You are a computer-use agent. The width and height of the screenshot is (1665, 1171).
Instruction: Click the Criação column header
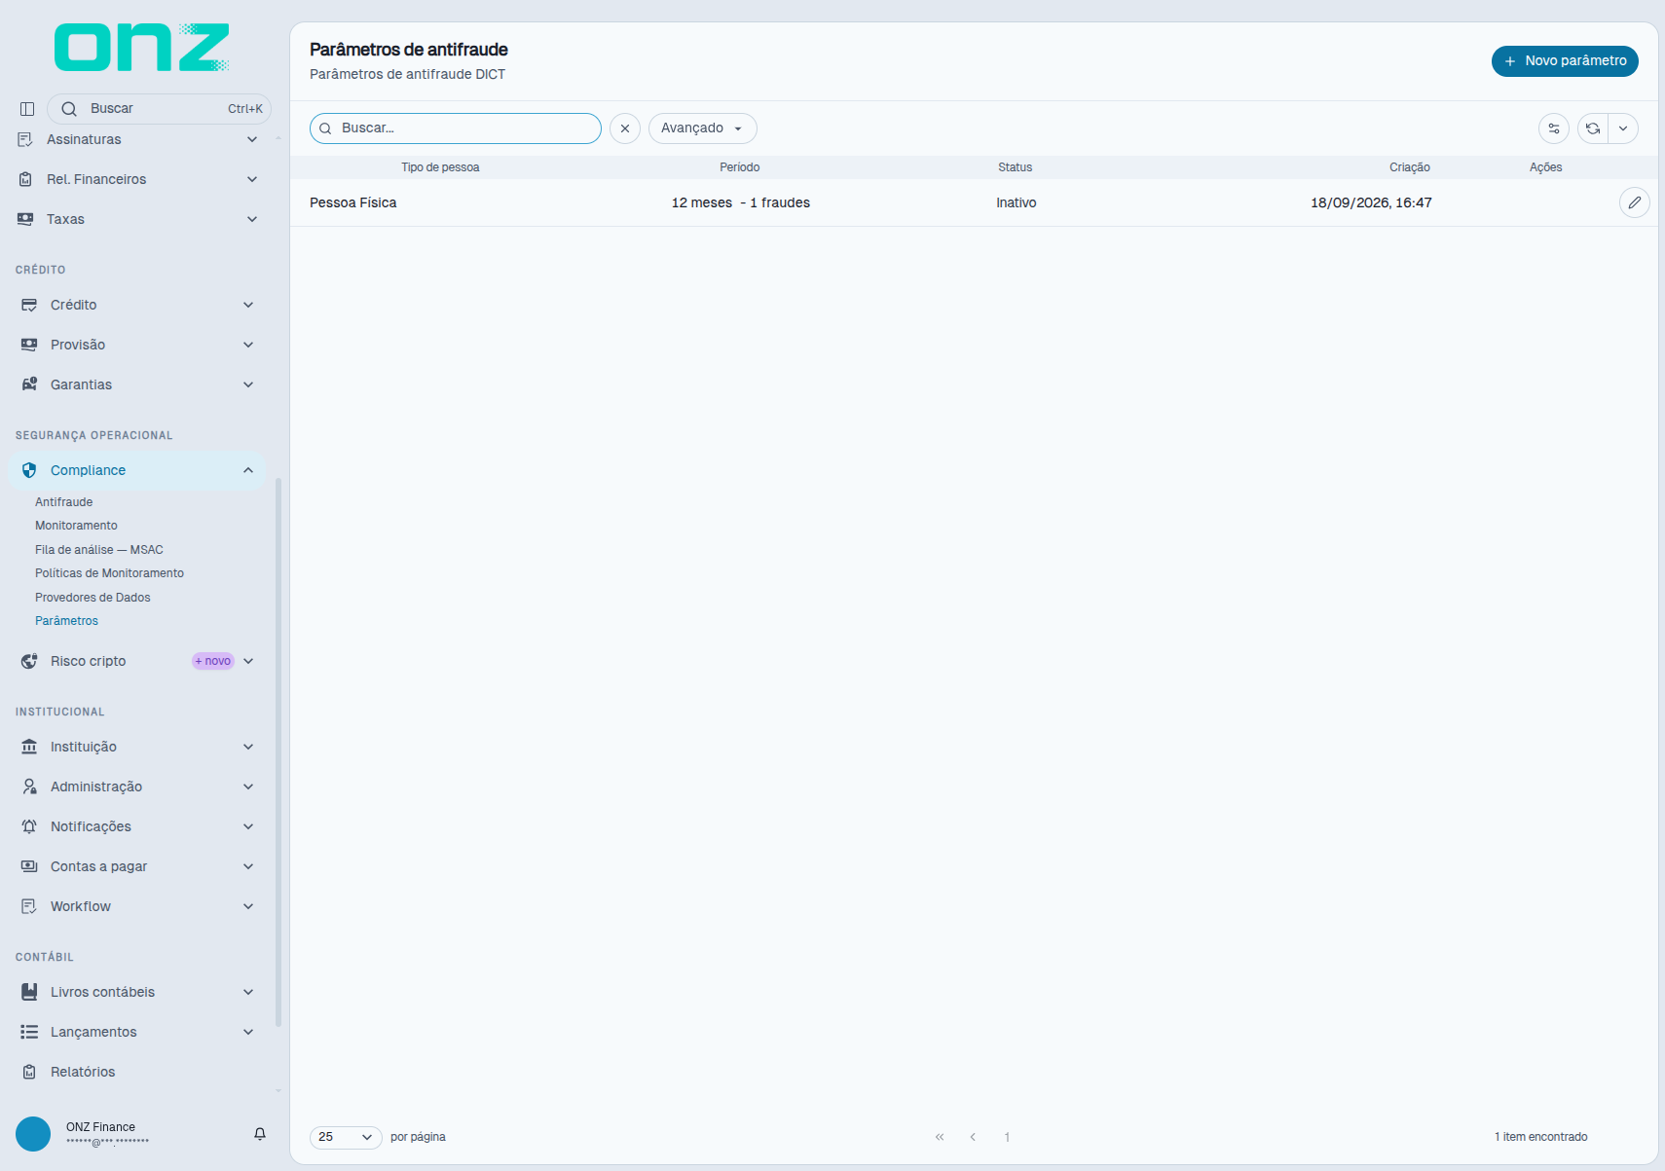click(1410, 167)
